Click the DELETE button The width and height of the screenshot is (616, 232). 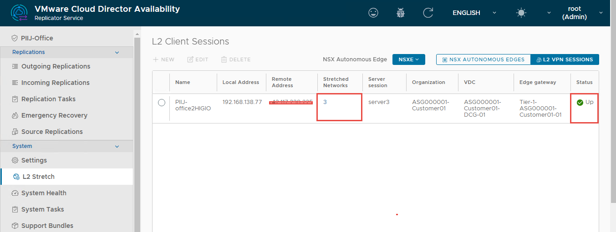(235, 59)
